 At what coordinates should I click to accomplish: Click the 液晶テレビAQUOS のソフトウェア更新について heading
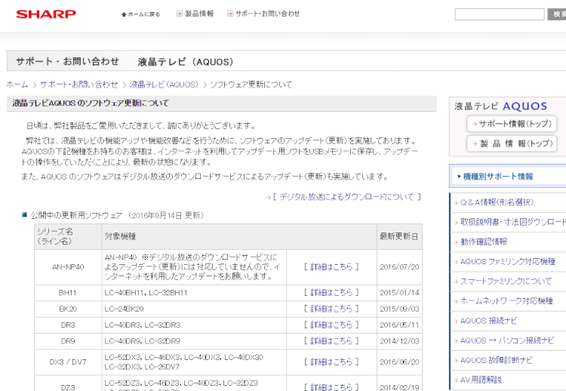pyautogui.click(x=91, y=103)
